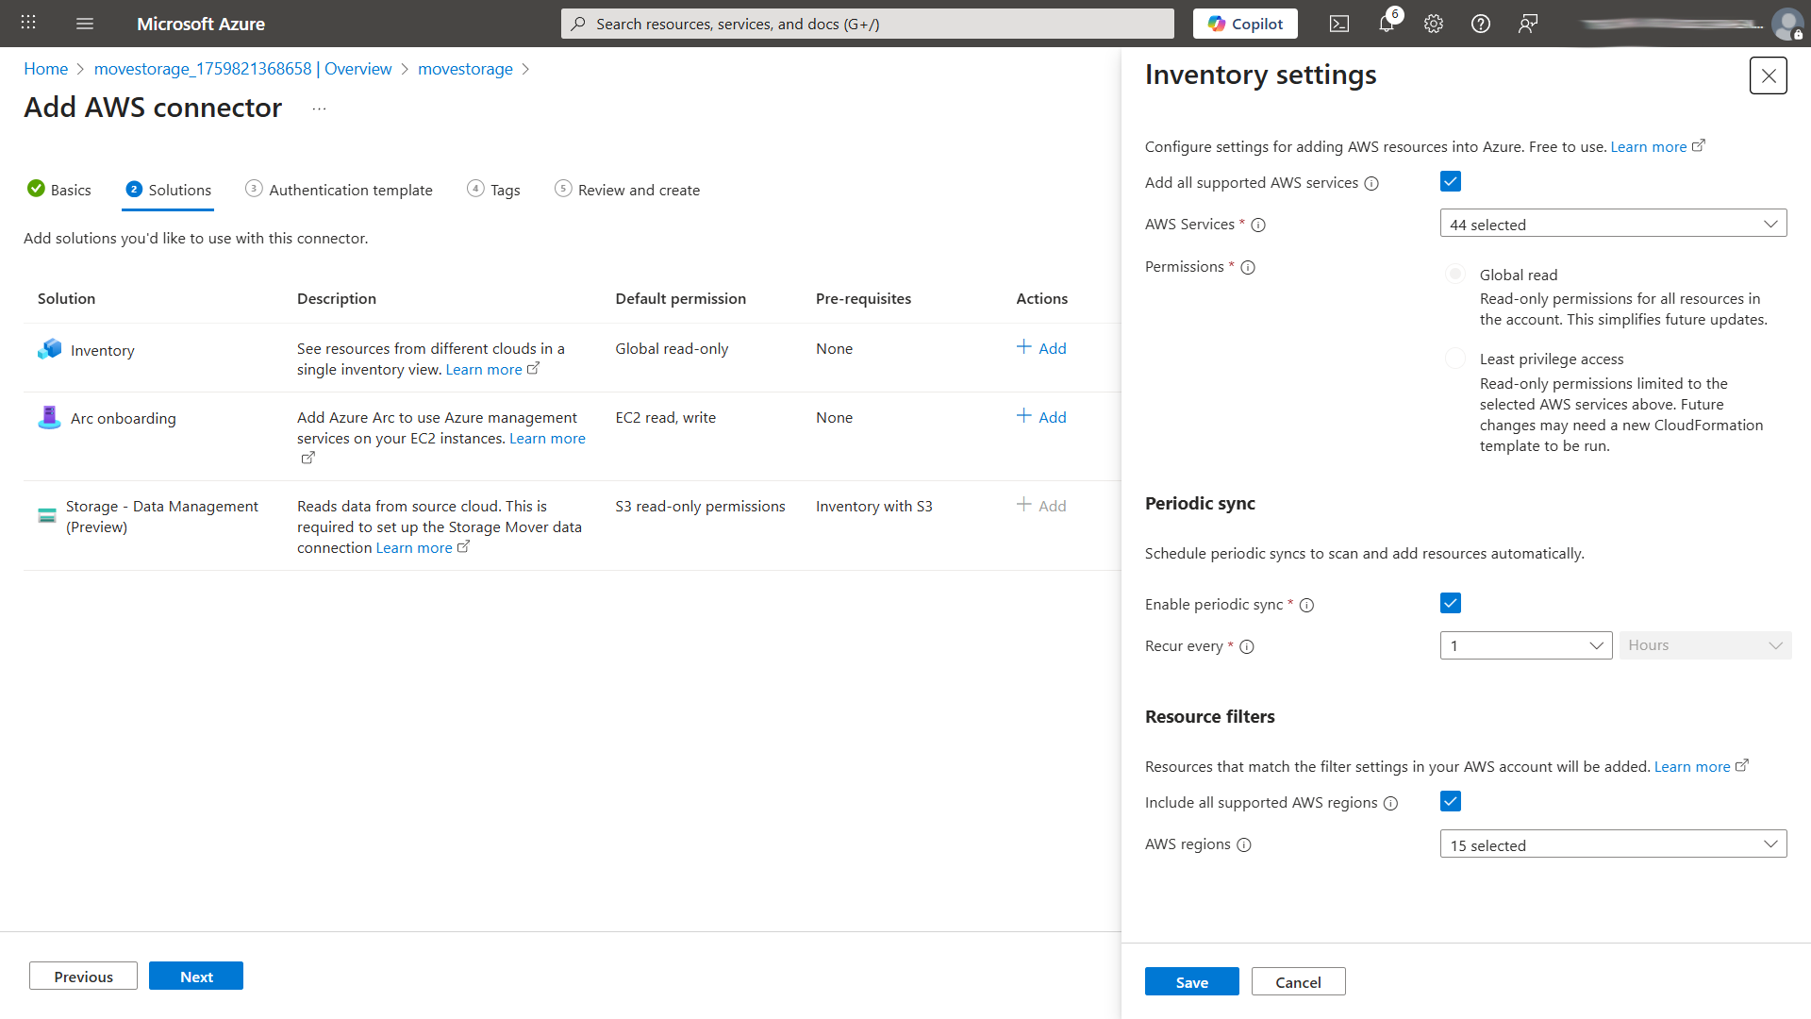Launch the Cloud Shell terminal

tap(1338, 24)
